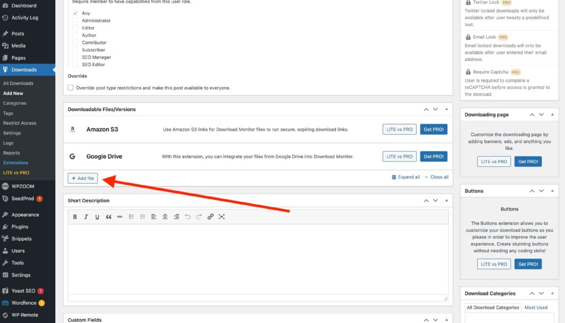Toggle the Short Description panel arrow

445,201
